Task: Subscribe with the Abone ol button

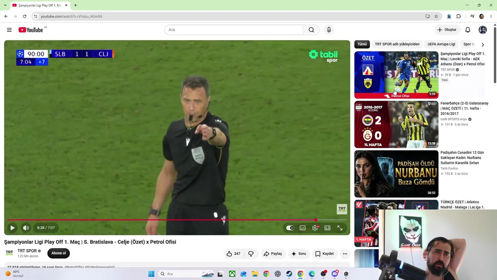Action: [59, 253]
